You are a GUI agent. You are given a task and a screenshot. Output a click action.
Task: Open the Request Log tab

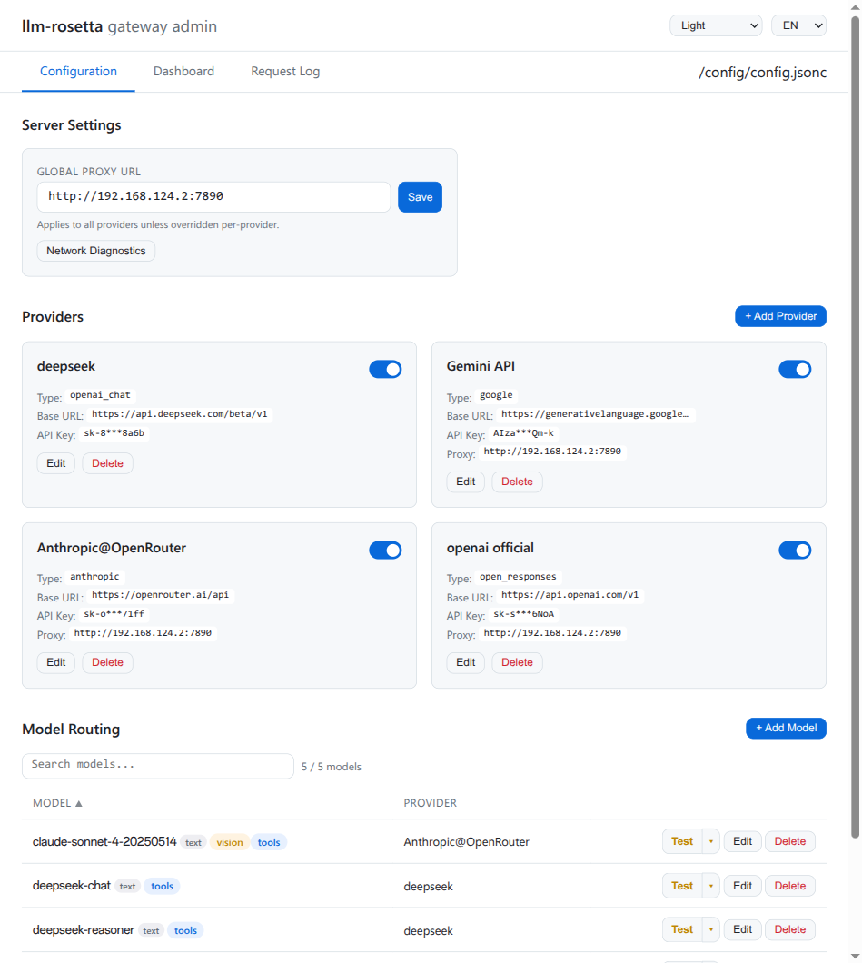(285, 71)
